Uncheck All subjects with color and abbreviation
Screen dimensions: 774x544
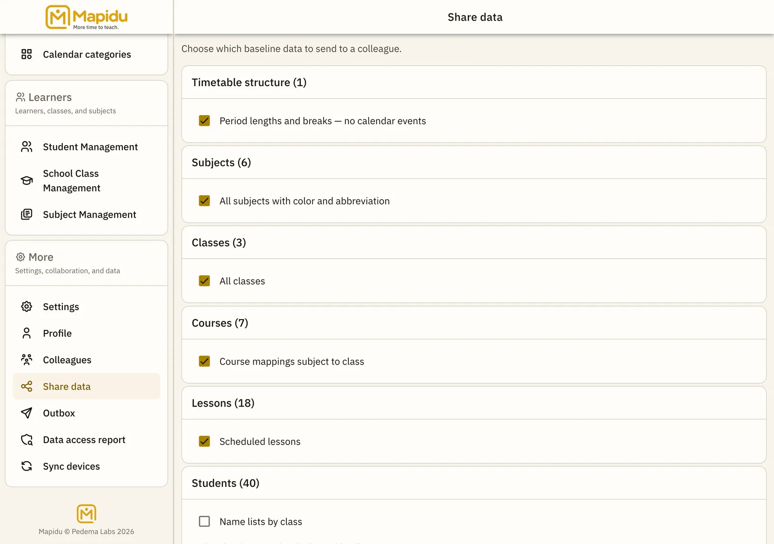point(205,201)
